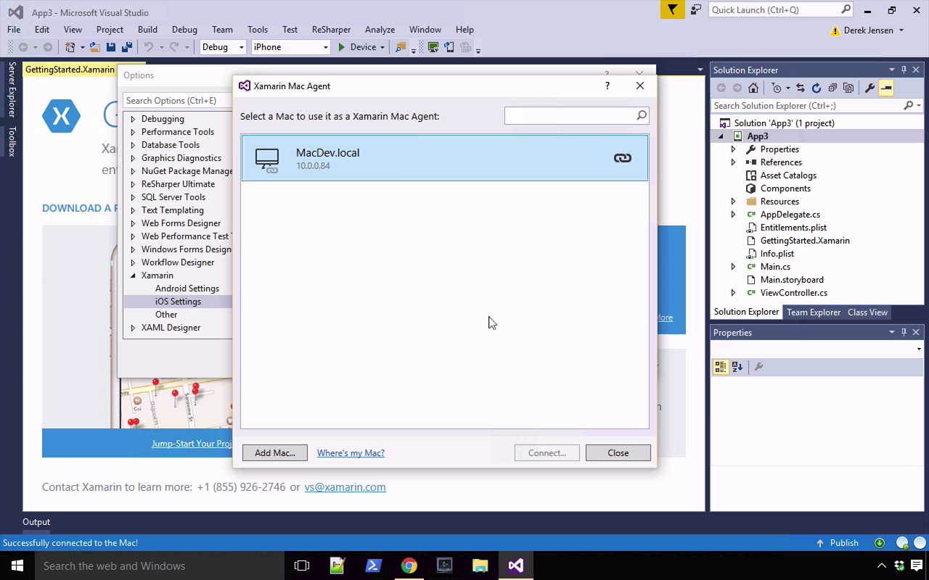Viewport: 929px width, 580px height.
Task: Click the help question mark in Mac Agent dialog
Action: 607,86
